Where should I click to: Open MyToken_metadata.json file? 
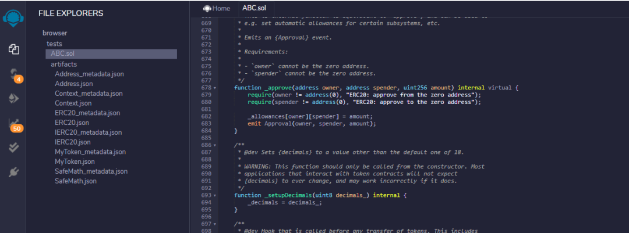(x=90, y=152)
